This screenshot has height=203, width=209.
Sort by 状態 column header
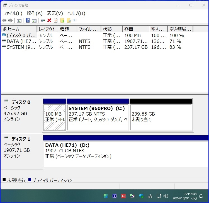(x=112, y=29)
